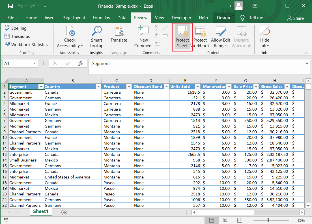The image size is (312, 224).
Task: Open the Segment column filter dropdown
Action: click(x=41, y=87)
